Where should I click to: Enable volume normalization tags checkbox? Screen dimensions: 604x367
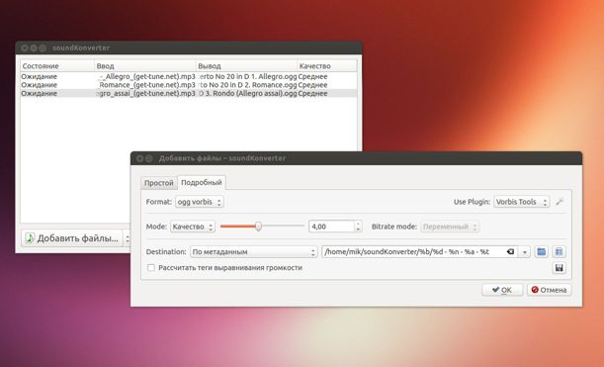tap(151, 267)
